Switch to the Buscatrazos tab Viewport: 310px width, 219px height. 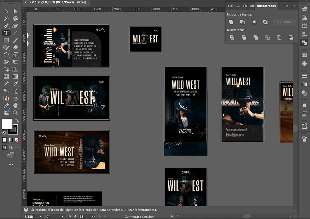pos(266,6)
